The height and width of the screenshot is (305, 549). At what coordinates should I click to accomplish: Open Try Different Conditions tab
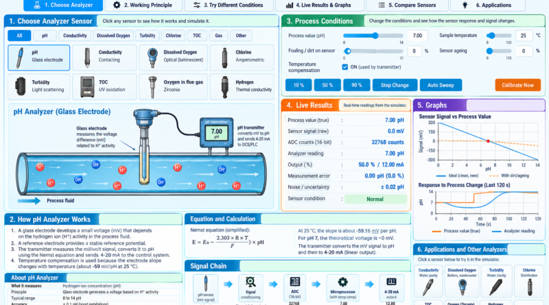click(x=228, y=5)
